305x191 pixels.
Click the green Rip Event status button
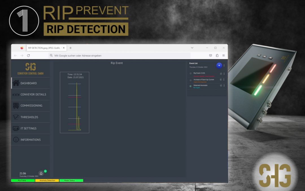(x=23, y=181)
